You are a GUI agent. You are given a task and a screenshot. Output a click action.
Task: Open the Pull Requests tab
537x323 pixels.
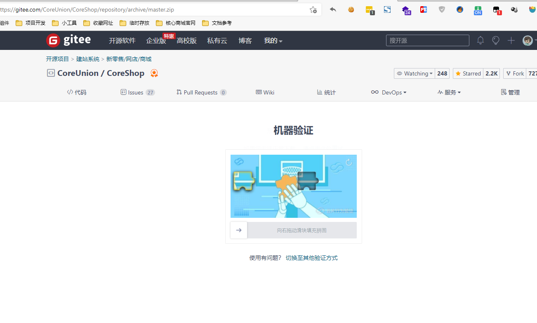[x=201, y=92]
